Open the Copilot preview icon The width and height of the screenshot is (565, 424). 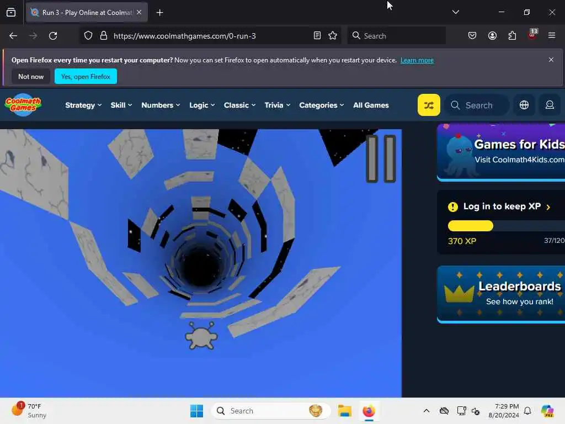click(x=547, y=411)
